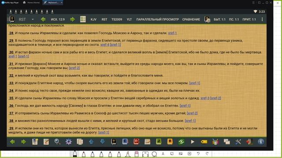The height and width of the screenshot is (158, 282).
Task: Open the [xref-1] link in verse 33
Action: coord(195,83)
